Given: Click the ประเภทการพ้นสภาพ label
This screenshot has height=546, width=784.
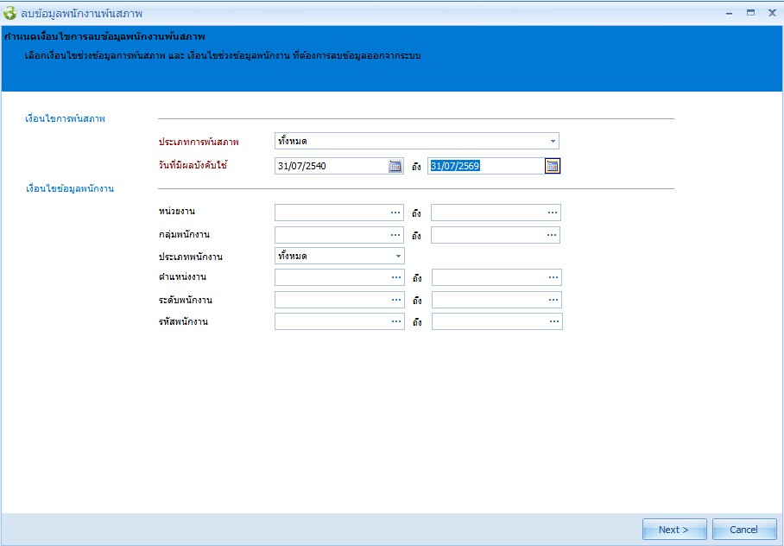Looking at the screenshot, I should (199, 142).
